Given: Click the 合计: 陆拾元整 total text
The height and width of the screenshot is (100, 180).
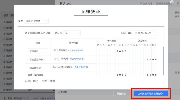Looking at the screenshot, I should tap(36, 75).
